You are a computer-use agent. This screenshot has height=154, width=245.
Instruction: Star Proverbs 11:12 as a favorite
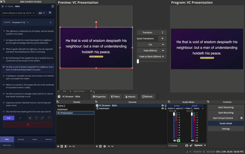(x=51, y=22)
